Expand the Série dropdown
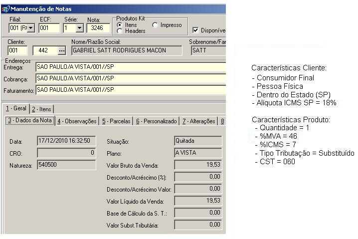This screenshot has height=239, width=358. coord(79,28)
